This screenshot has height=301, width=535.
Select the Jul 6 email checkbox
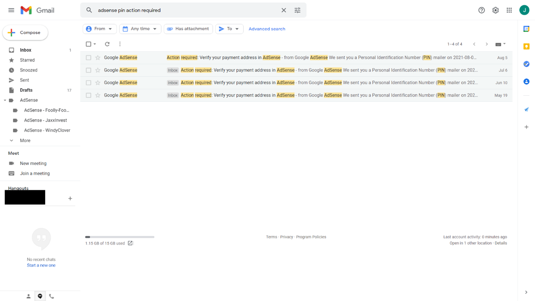pos(88,70)
